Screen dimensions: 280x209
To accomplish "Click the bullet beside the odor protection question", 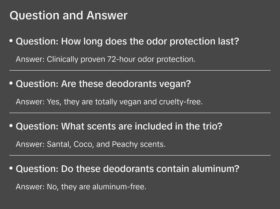I will 11,41.
